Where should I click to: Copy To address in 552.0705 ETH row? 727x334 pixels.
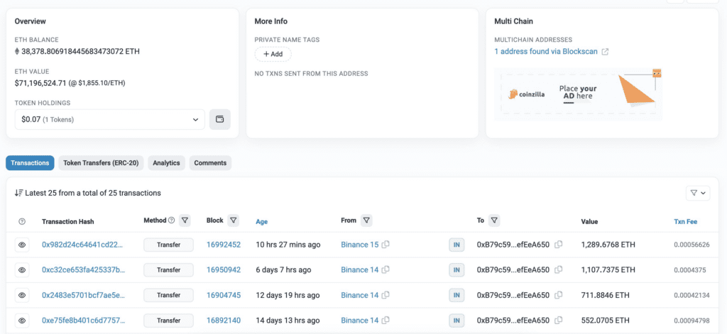(559, 320)
